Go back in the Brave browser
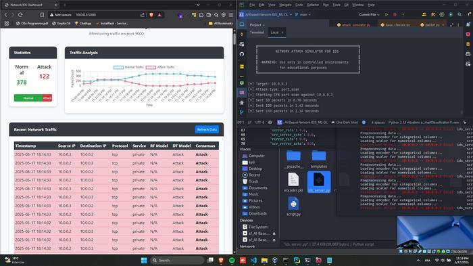Screen dimensions: 473x266 pyautogui.click(x=5, y=14)
